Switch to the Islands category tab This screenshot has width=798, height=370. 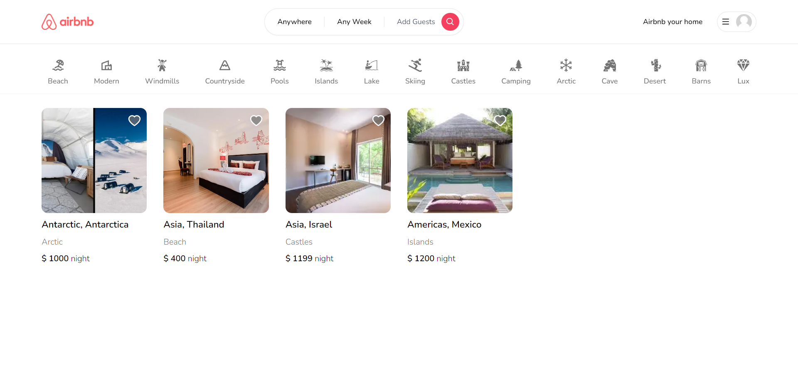[326, 71]
